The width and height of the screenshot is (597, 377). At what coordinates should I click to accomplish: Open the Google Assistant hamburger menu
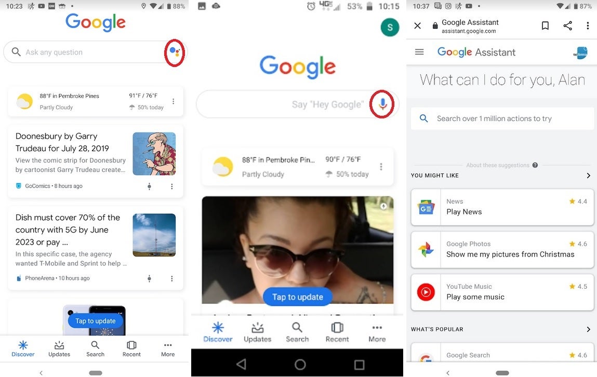(x=419, y=52)
